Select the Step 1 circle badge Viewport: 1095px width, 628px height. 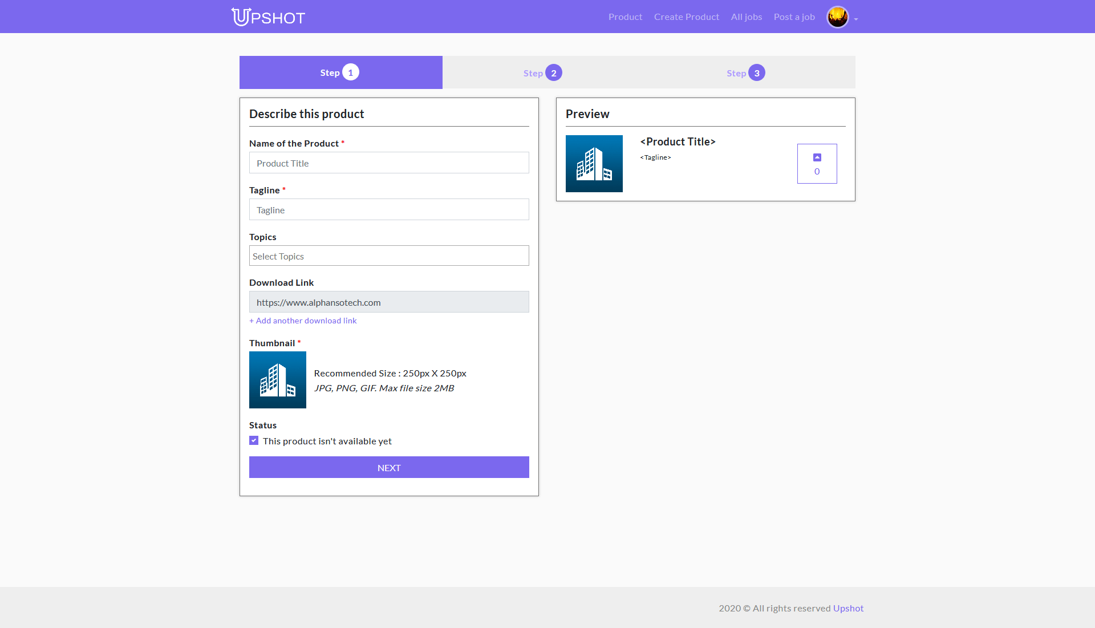[x=351, y=72]
